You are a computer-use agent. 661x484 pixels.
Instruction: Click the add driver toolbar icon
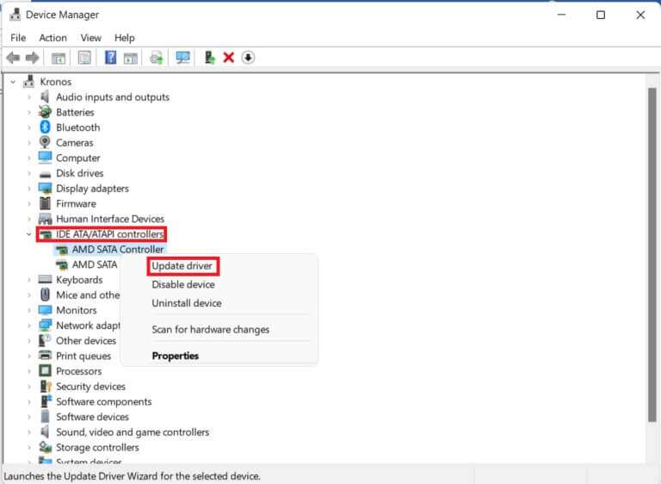pyautogui.click(x=209, y=58)
